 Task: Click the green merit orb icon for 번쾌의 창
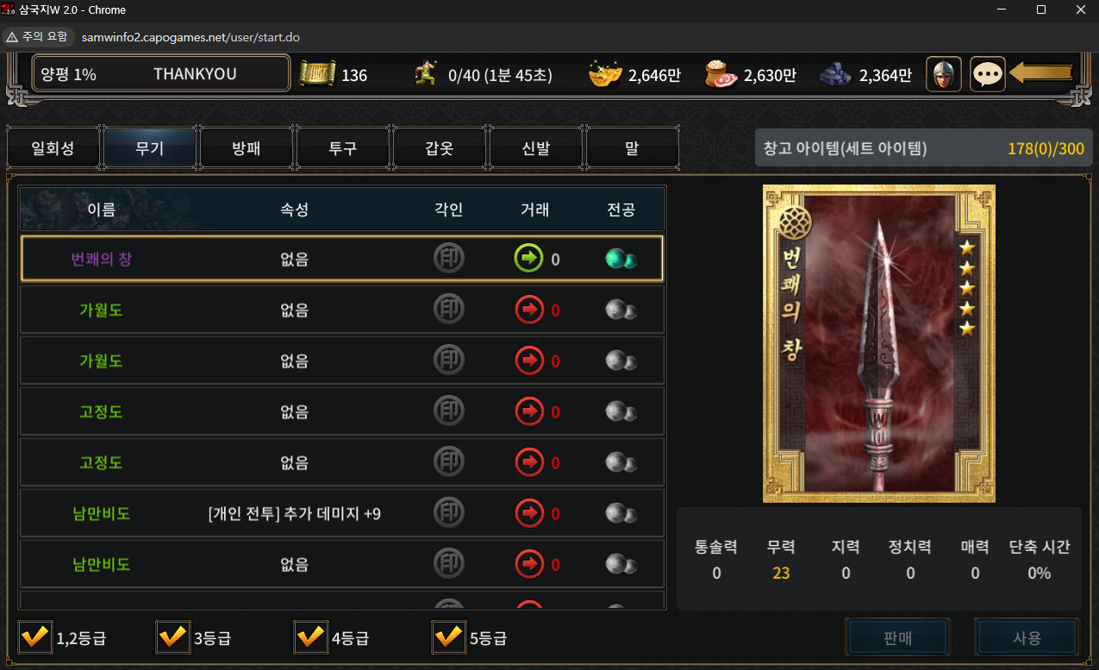621,259
